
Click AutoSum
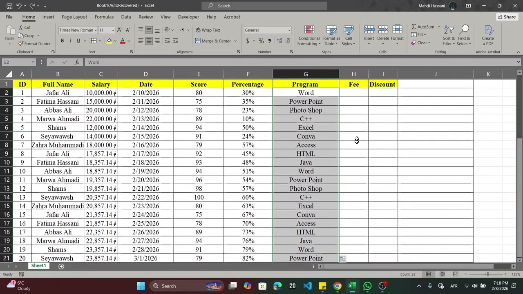pyautogui.click(x=423, y=27)
